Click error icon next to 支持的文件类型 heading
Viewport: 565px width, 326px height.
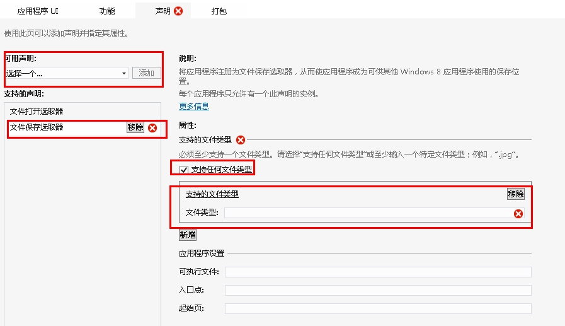(241, 140)
